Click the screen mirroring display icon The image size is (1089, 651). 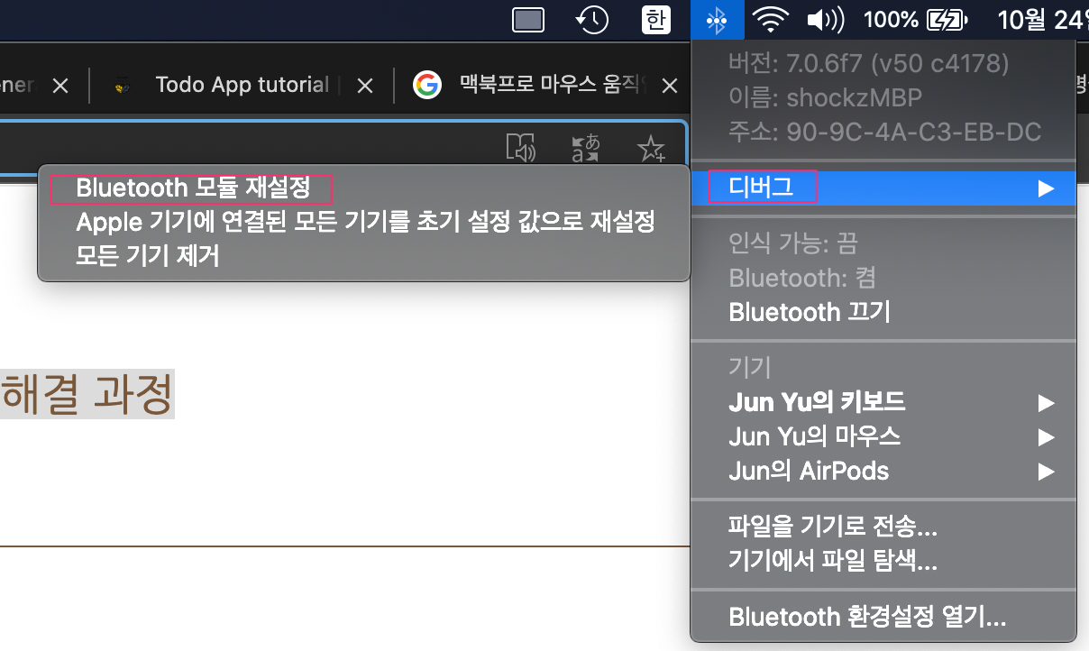click(x=528, y=20)
